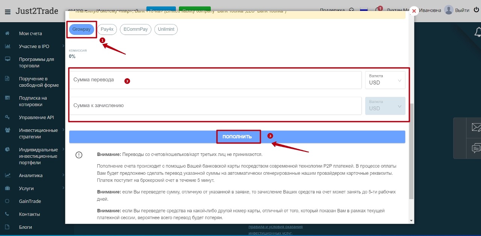Click the home icon beside Мои счета
Viewport: 481px width, 236px height.
point(7,33)
